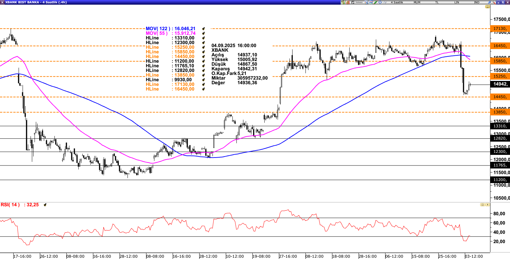The image size is (510, 259).
Task: Click the date 04.09.2025 in the info box
Action: 223,45
